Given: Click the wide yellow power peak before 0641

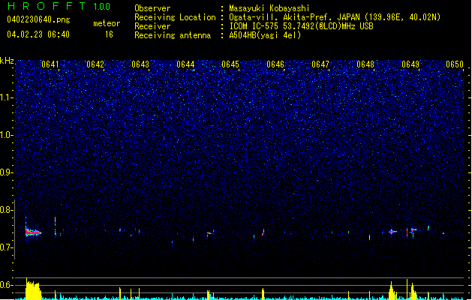Looking at the screenshot, I should (33, 289).
